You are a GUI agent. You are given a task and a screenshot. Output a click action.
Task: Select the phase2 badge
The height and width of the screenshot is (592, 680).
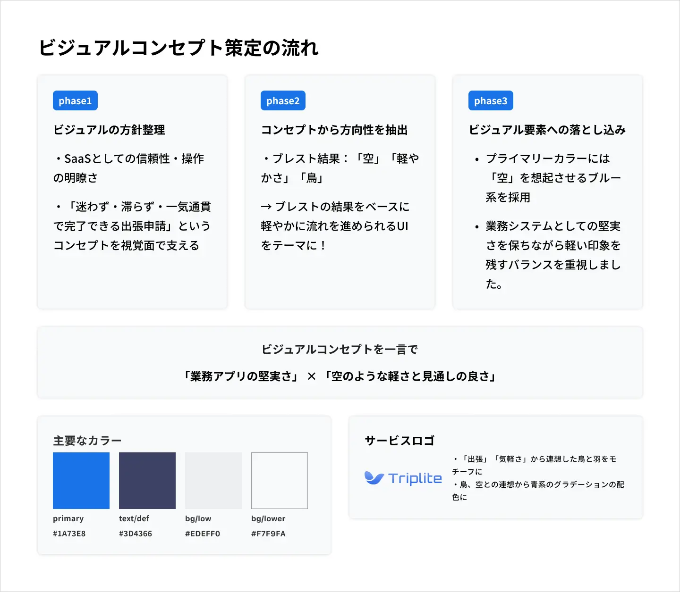pos(283,100)
